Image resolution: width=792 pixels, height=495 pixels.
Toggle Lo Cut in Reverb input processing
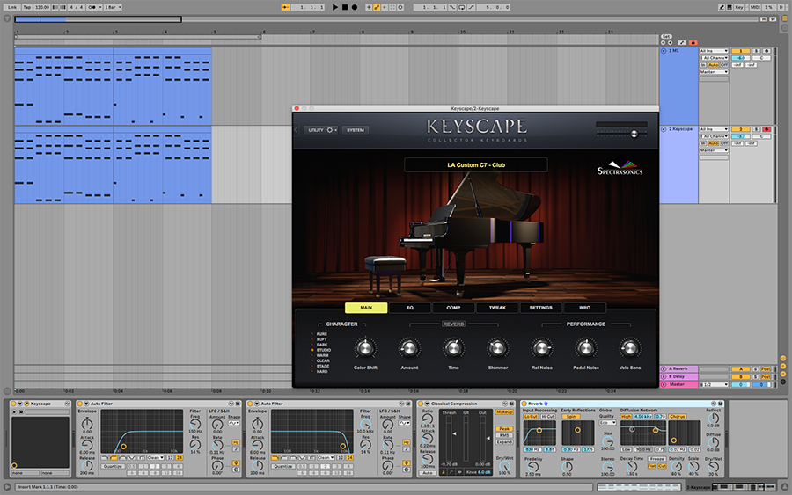[531, 416]
